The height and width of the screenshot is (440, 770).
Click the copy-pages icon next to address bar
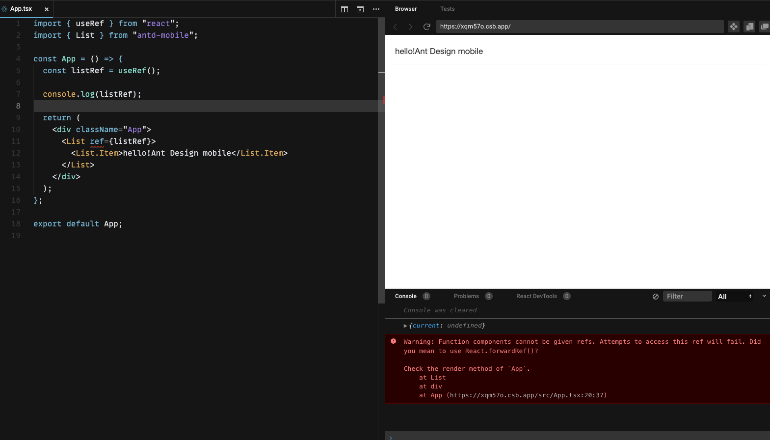click(x=749, y=27)
